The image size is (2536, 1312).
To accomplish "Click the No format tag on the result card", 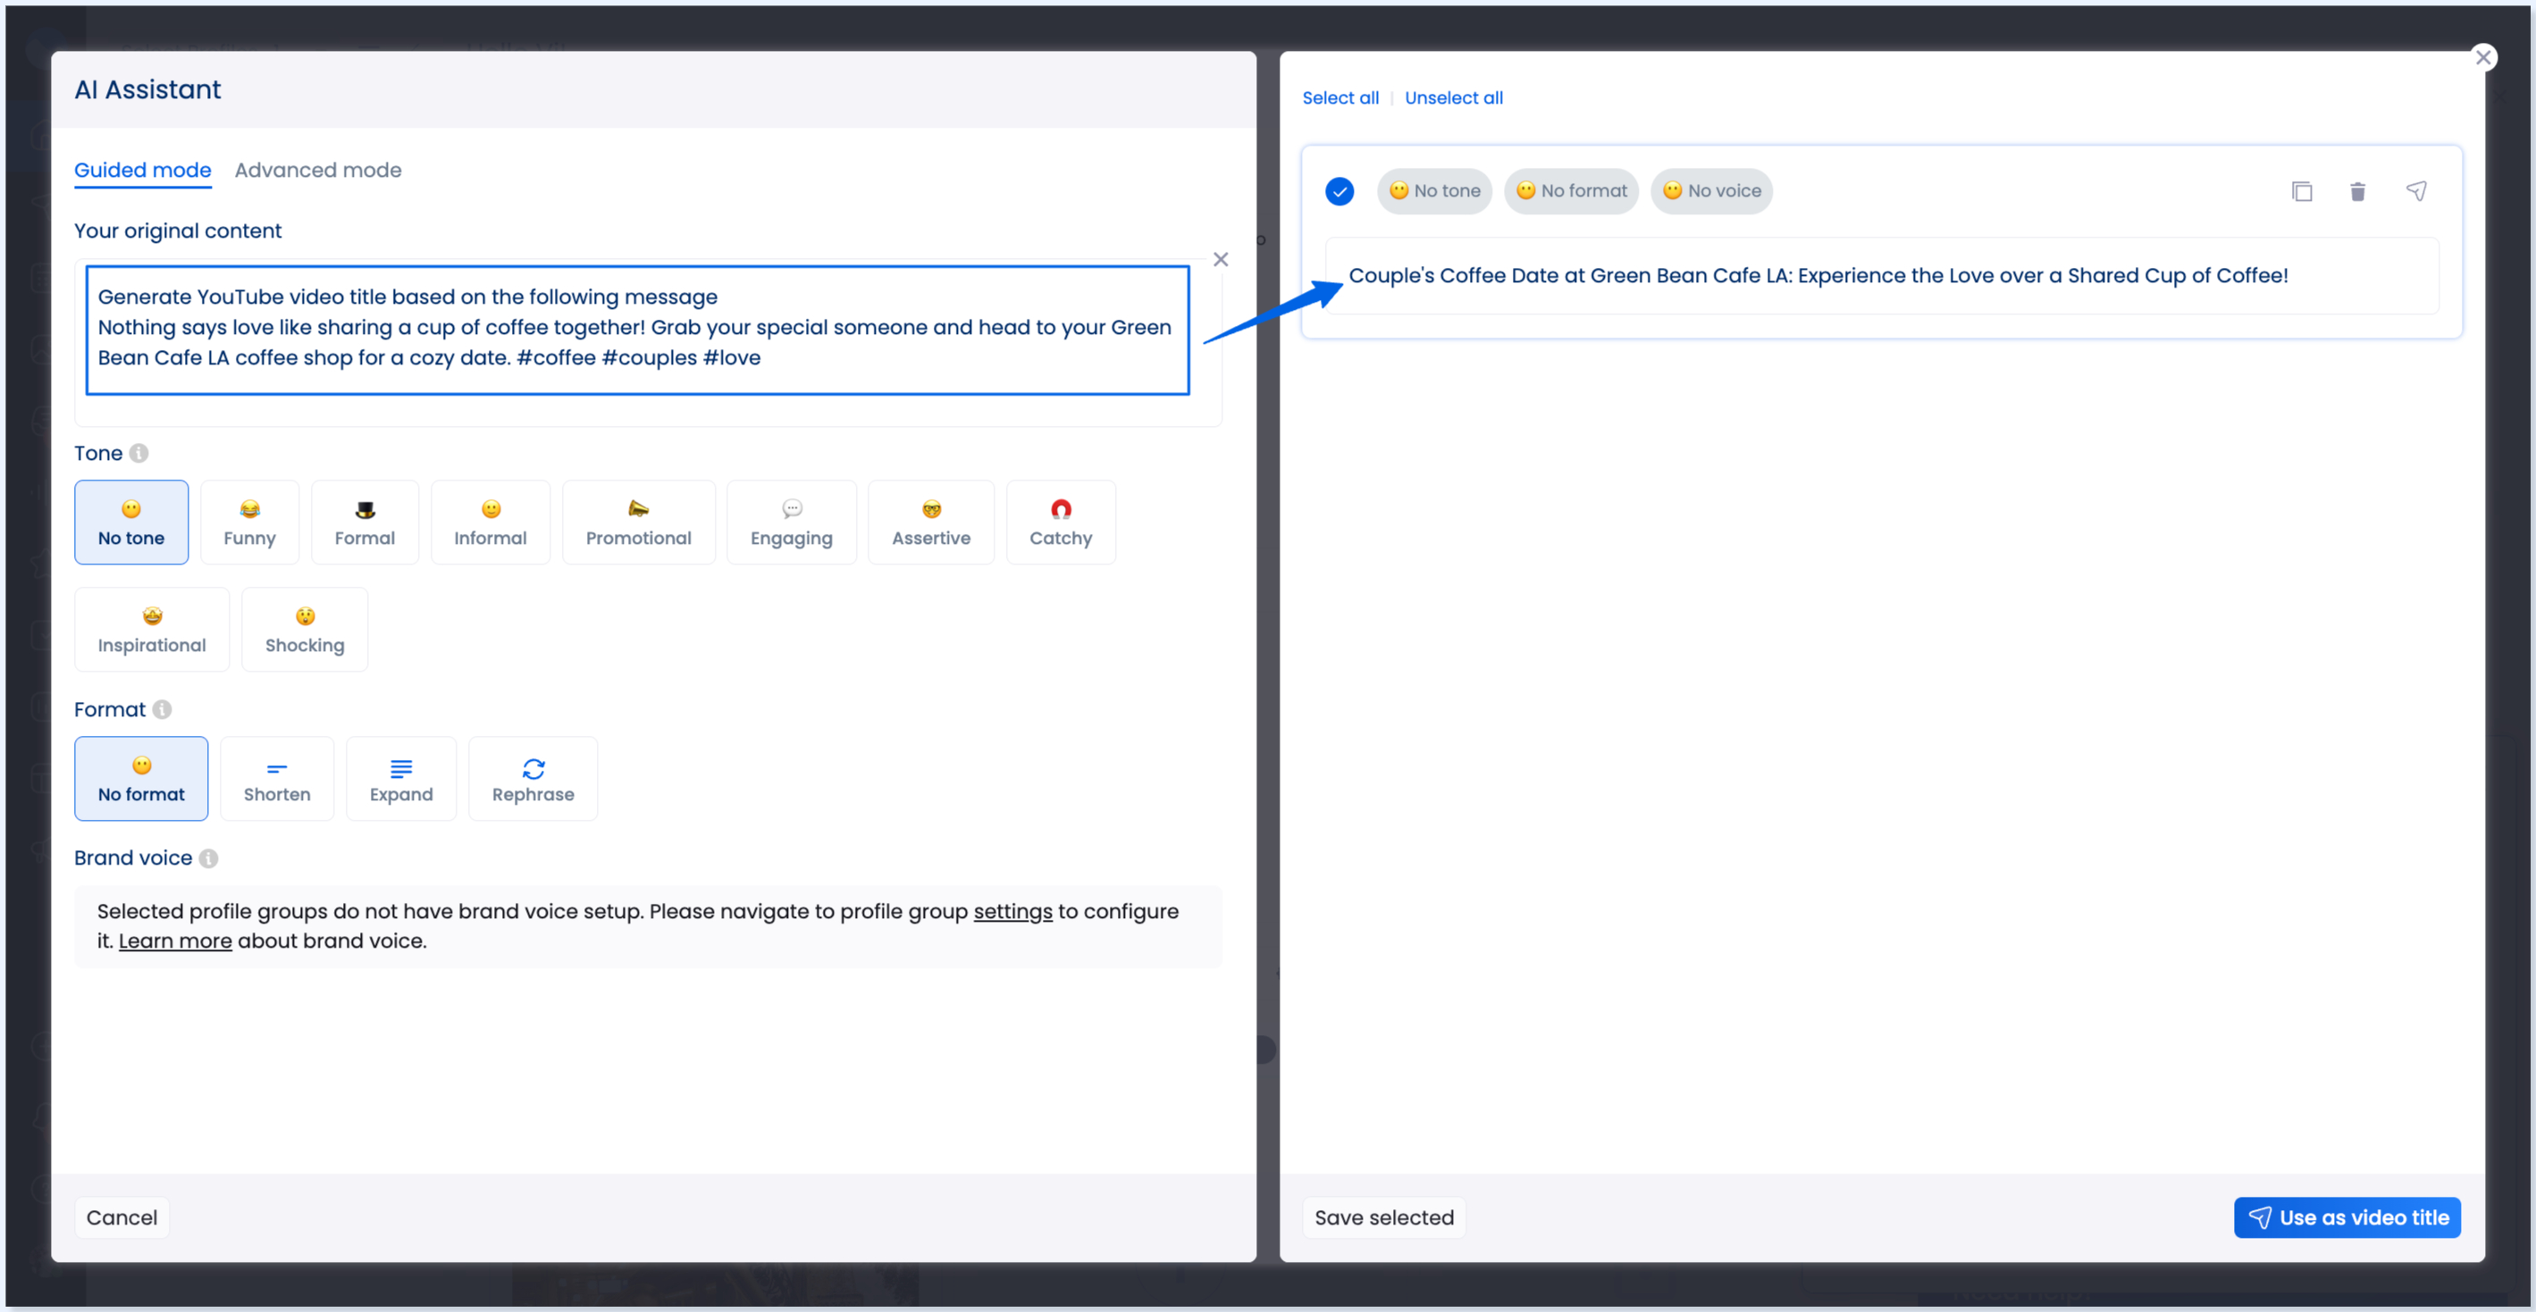I will [x=1570, y=191].
